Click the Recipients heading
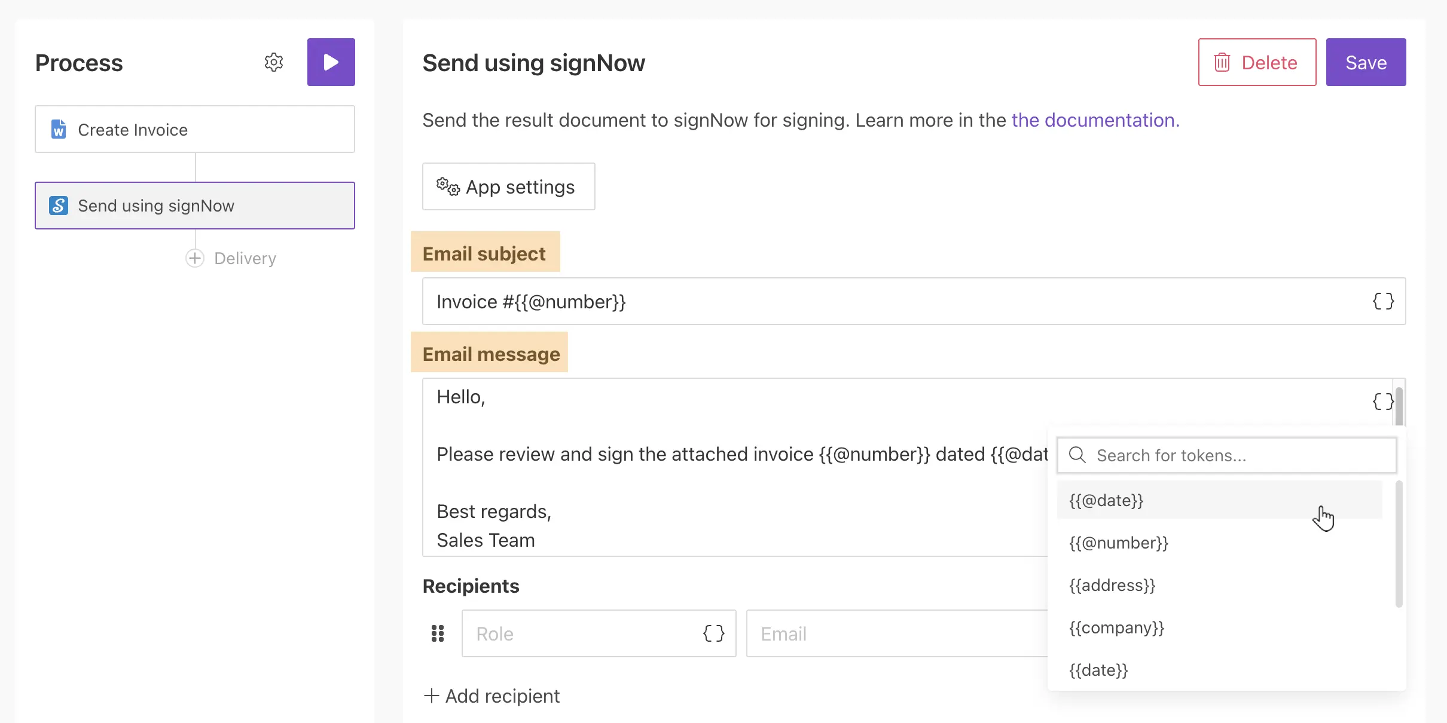This screenshot has height=723, width=1447. point(471,586)
